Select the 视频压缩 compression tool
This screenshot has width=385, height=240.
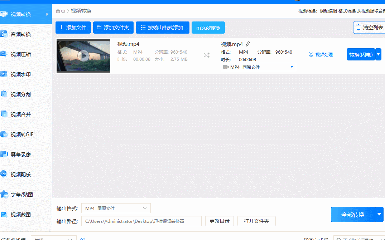tap(21, 54)
